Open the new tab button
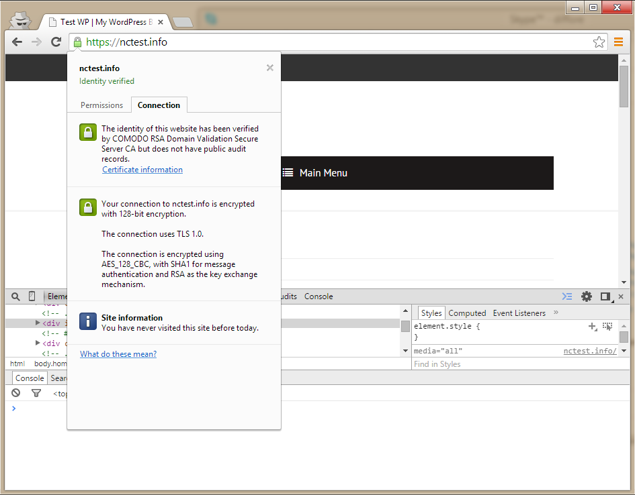The image size is (635, 495). (183, 22)
